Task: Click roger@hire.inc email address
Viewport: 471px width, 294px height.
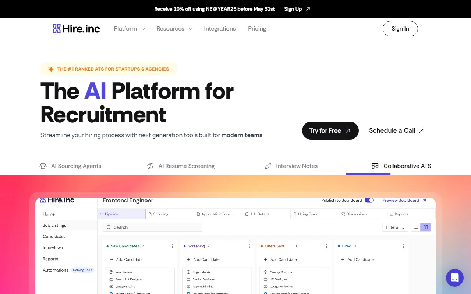Action: (x=203, y=287)
